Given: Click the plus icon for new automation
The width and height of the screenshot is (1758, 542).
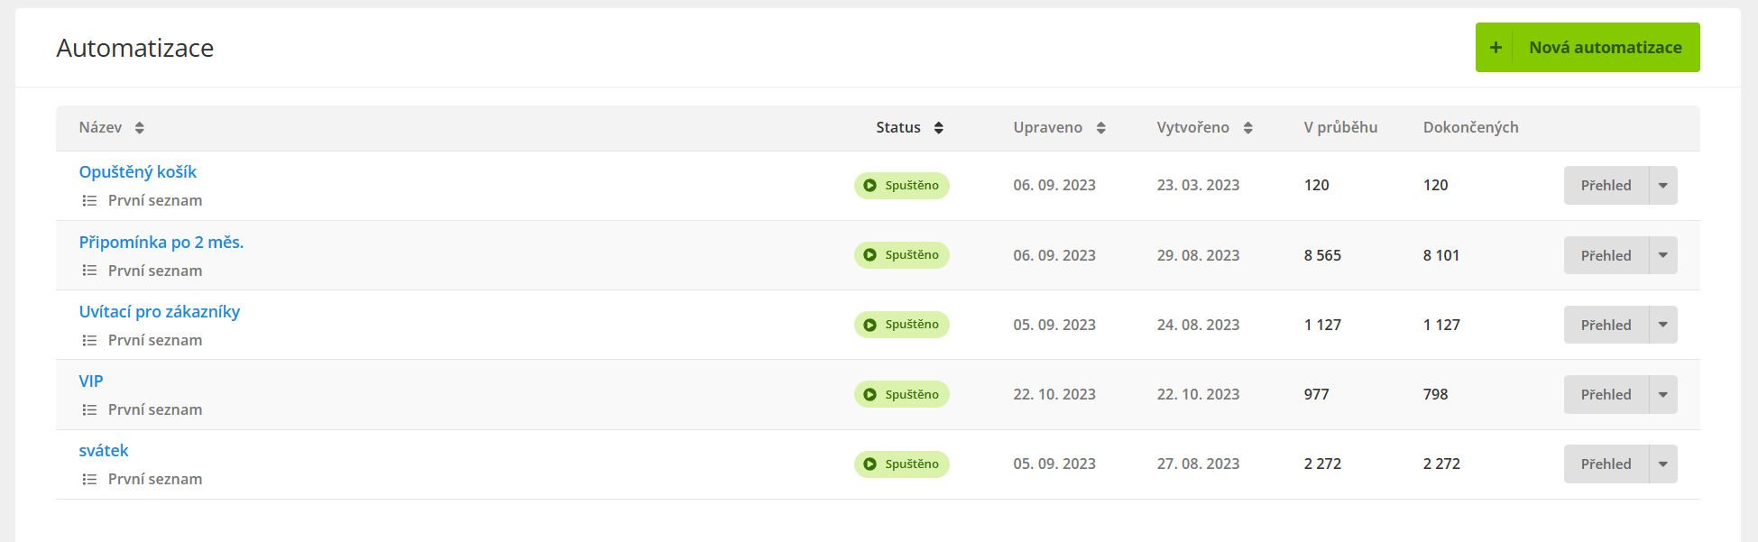Looking at the screenshot, I should (1495, 48).
